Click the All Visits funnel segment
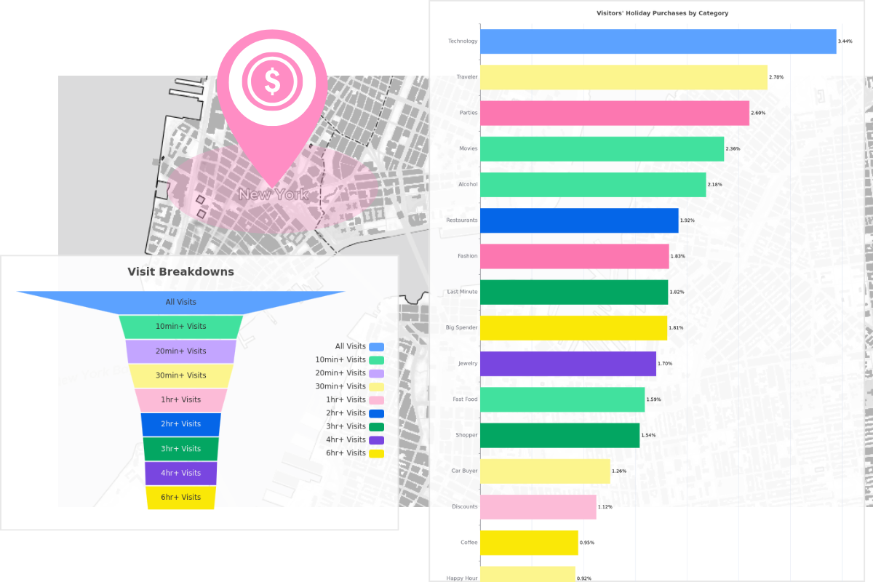 (180, 302)
